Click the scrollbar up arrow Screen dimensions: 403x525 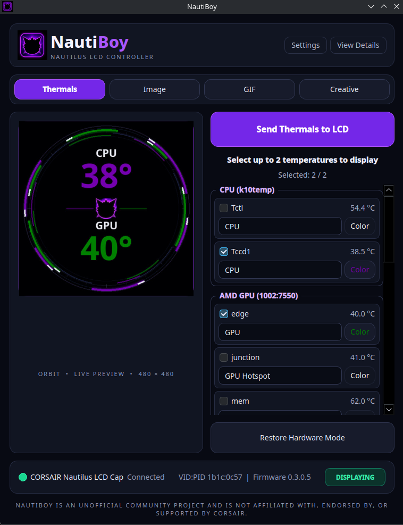pos(389,190)
